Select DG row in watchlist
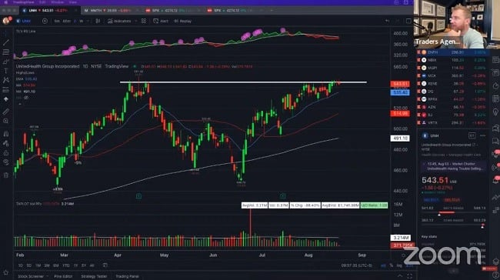The width and height of the screenshot is (500, 280). point(453,92)
